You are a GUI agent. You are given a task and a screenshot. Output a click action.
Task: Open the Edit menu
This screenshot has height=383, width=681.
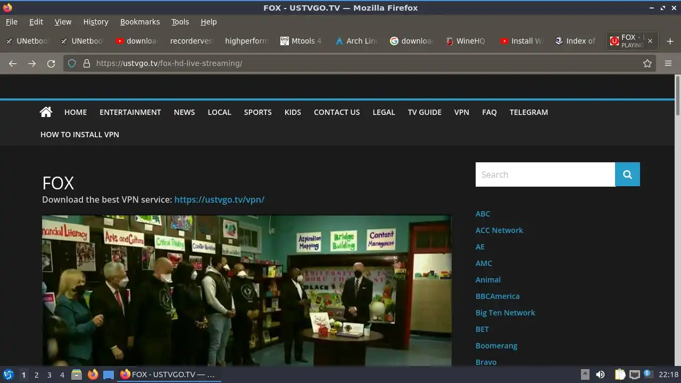pyautogui.click(x=36, y=22)
